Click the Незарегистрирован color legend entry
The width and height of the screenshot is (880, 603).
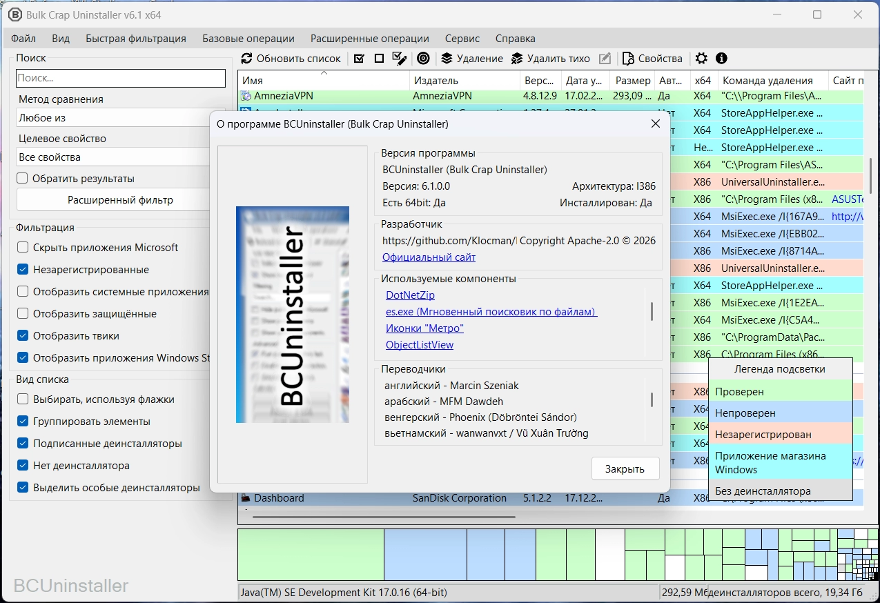tap(763, 435)
